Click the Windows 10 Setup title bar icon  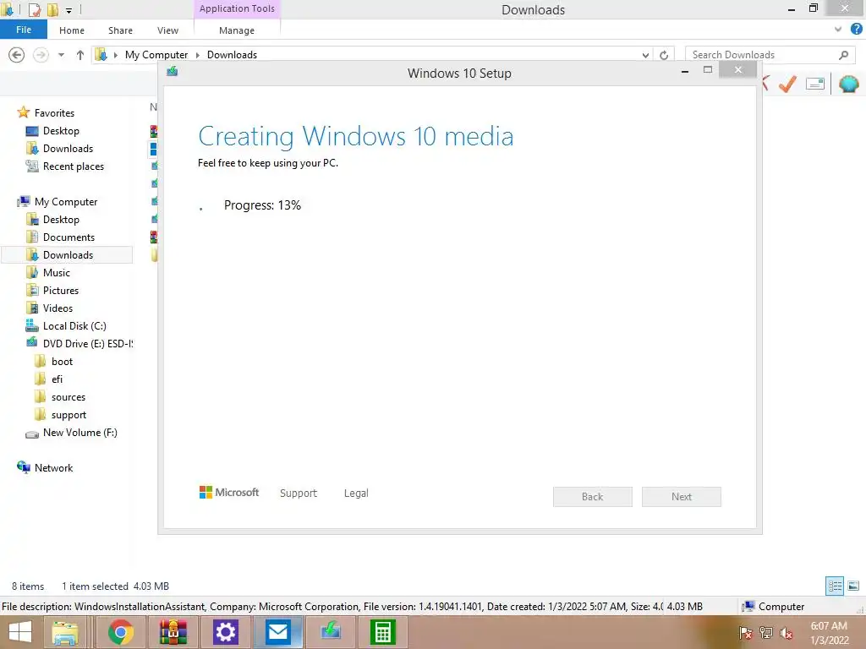click(x=173, y=71)
